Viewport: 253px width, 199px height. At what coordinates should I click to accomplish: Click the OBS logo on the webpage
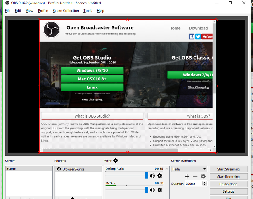pyautogui.click(x=52, y=30)
